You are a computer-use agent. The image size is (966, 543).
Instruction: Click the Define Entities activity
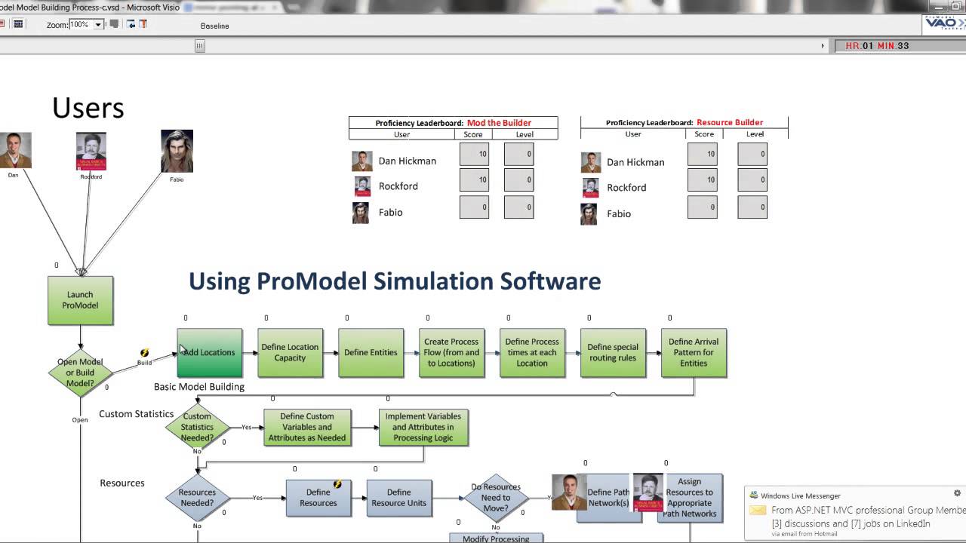point(371,352)
